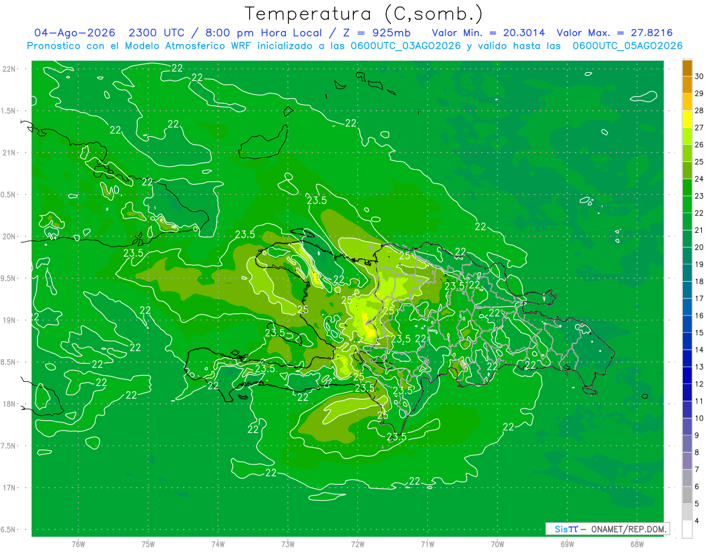Viewport: 715px width, 552px height.
Task: Click the '2300 UTC' time label
Action: pos(156,33)
